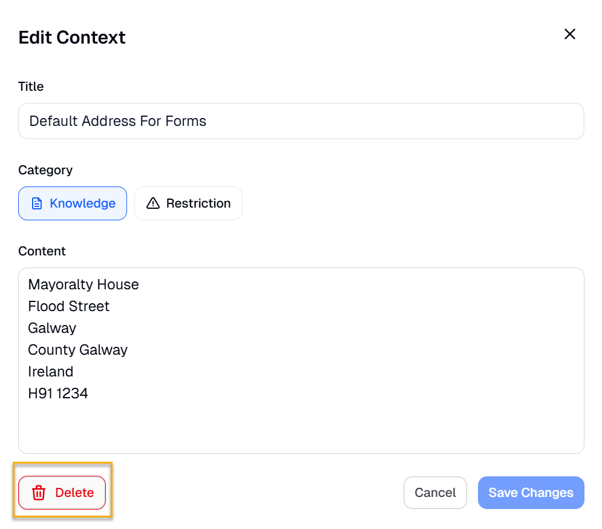Click the trash can icon

coord(39,493)
